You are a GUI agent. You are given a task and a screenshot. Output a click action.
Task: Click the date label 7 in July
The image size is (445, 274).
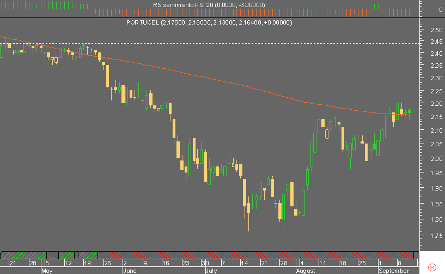[x=224, y=263]
